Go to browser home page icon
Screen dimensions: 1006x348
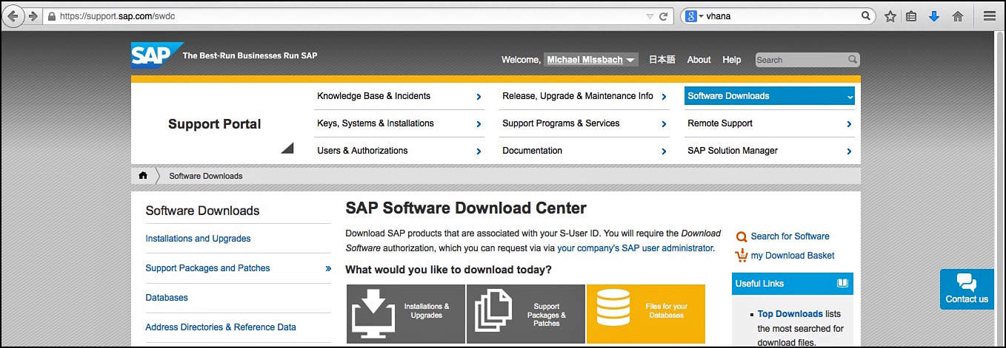click(x=957, y=16)
